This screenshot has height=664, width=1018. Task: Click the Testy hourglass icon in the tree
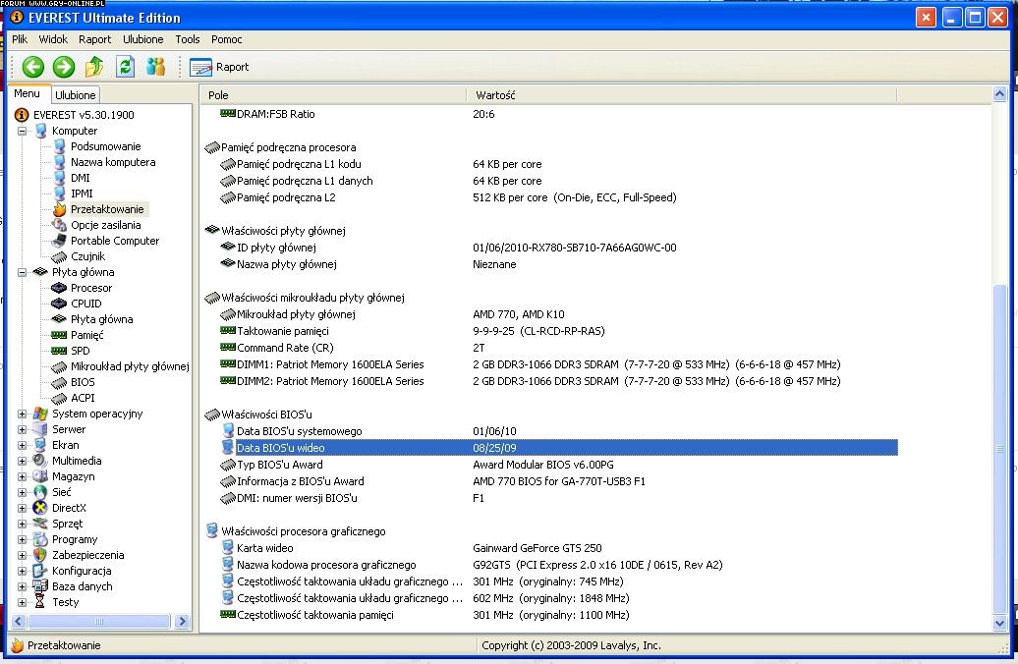coord(40,602)
